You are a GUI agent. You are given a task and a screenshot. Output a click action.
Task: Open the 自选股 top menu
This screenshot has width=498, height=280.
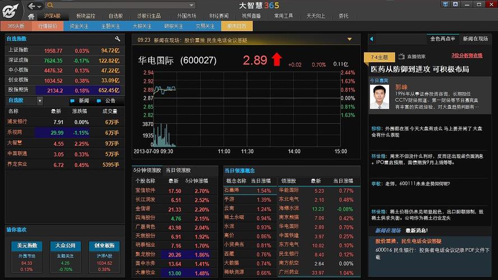tap(116, 16)
